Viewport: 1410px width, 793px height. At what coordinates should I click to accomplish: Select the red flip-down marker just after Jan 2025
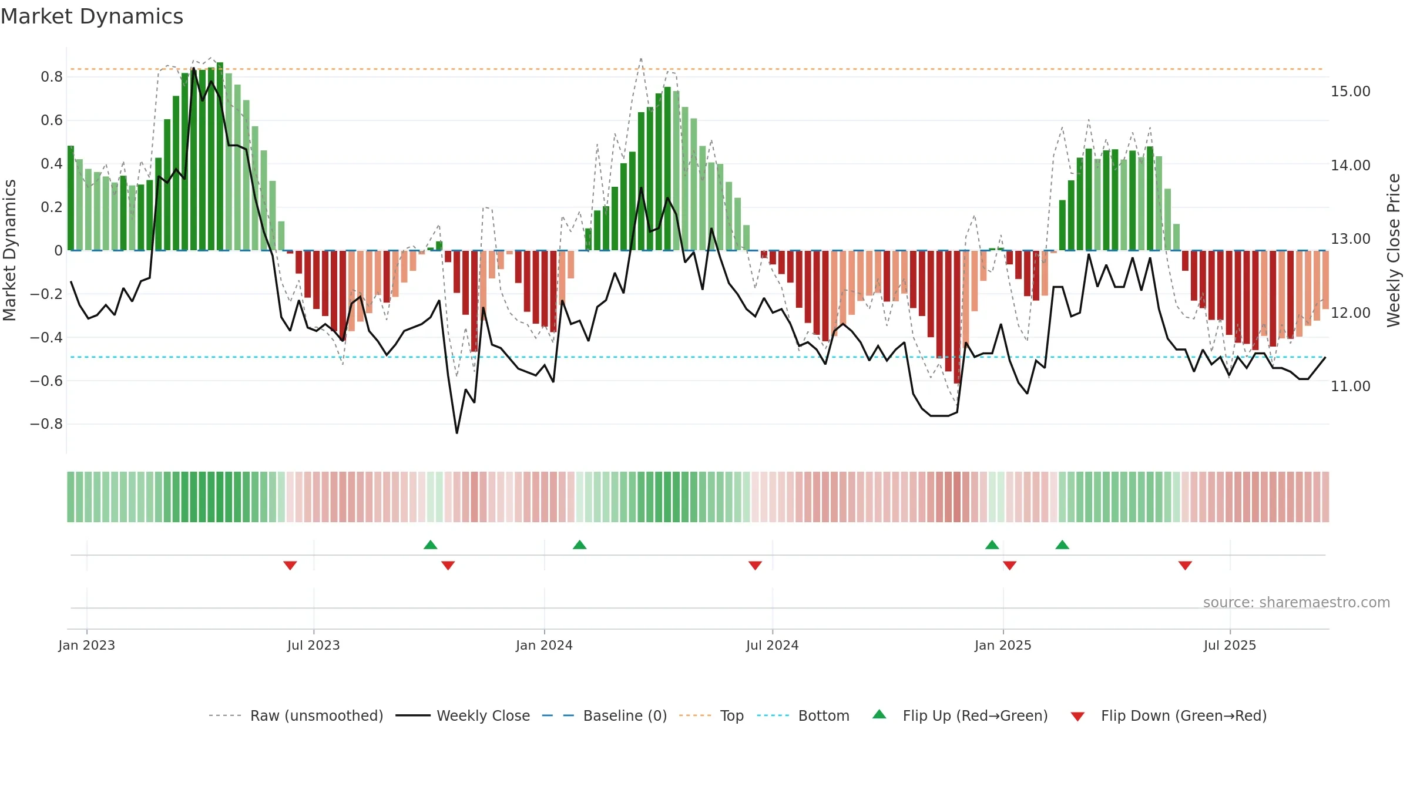[1010, 565]
